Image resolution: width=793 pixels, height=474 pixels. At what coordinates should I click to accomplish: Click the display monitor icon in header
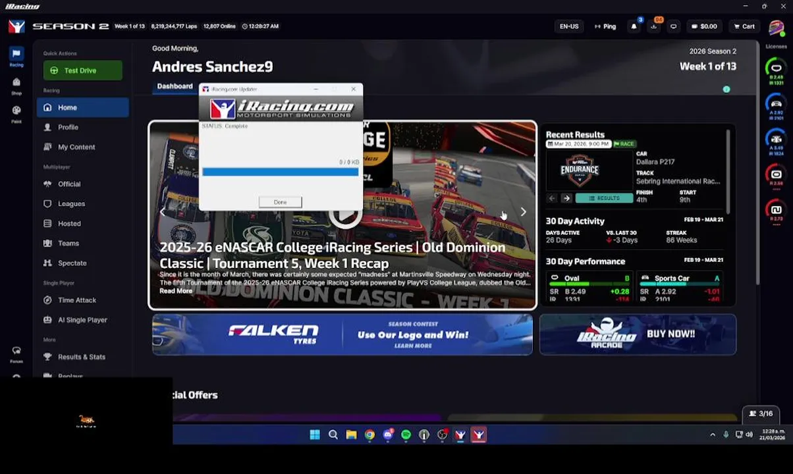[673, 26]
